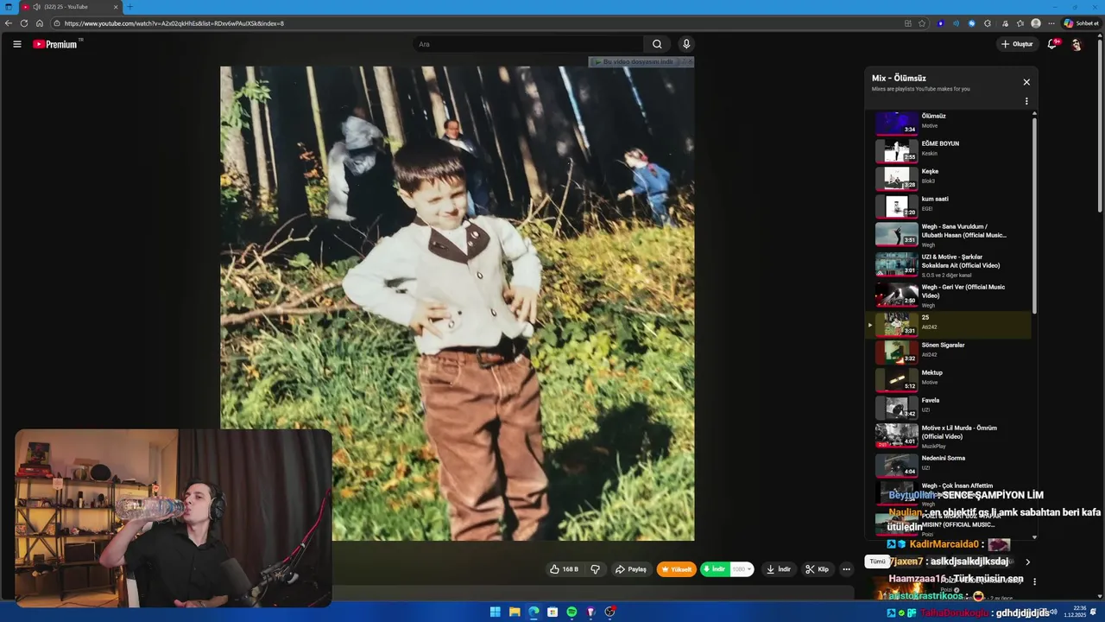Select the Tümü filter chip
The width and height of the screenshot is (1105, 622).
[877, 562]
